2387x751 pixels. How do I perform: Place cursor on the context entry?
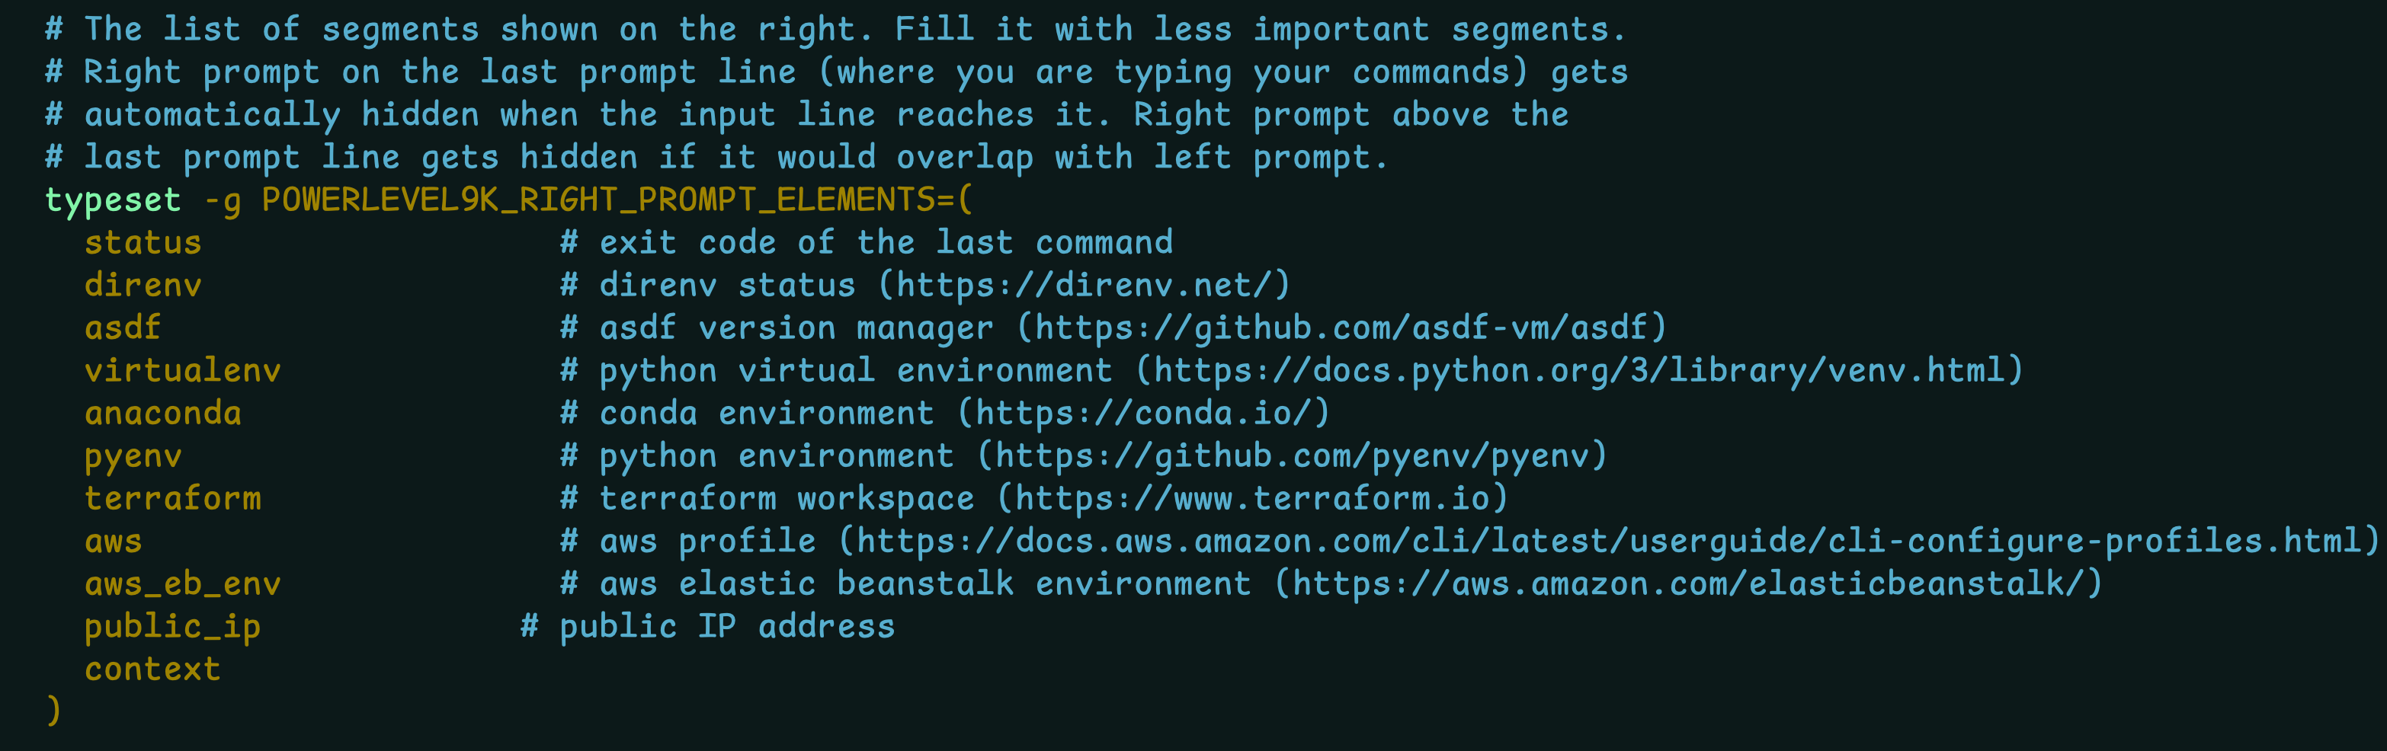(x=153, y=669)
